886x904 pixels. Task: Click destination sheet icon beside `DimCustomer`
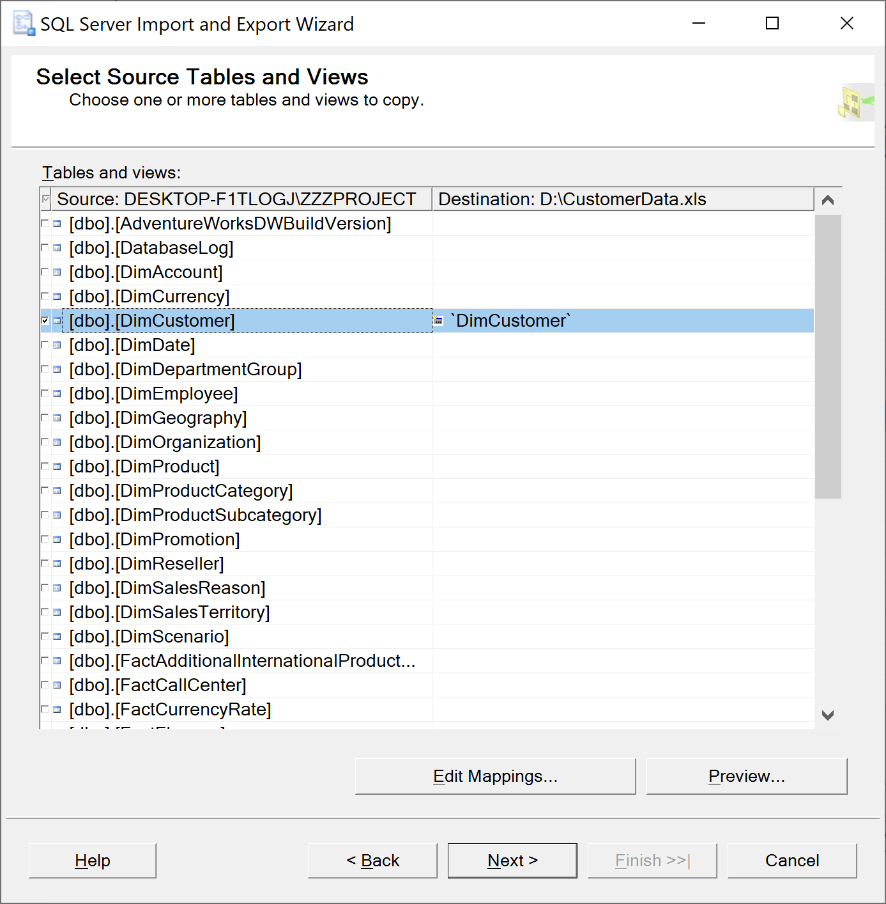click(x=438, y=321)
